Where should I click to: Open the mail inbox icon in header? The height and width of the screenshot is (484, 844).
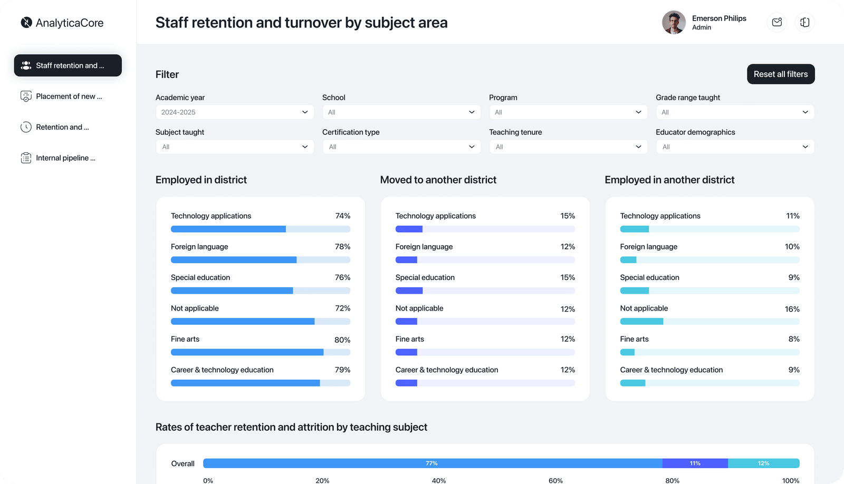pos(776,22)
